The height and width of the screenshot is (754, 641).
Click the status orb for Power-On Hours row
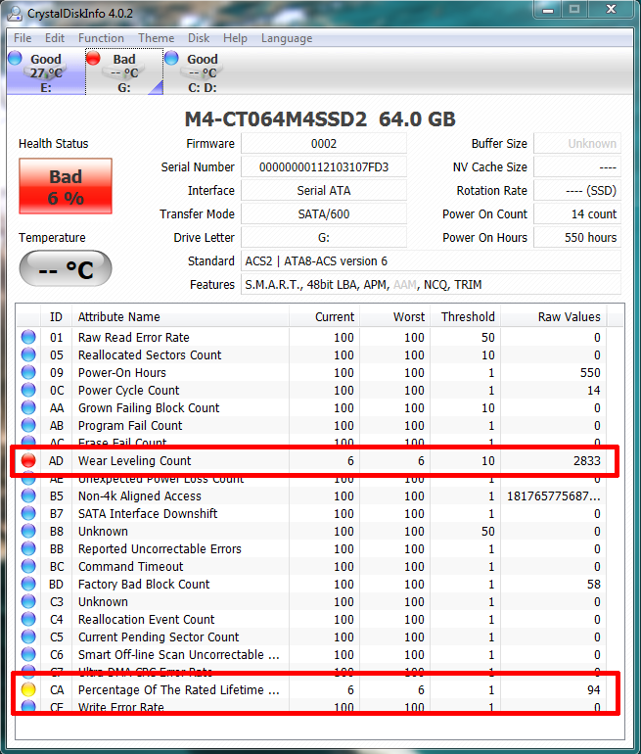tap(28, 373)
